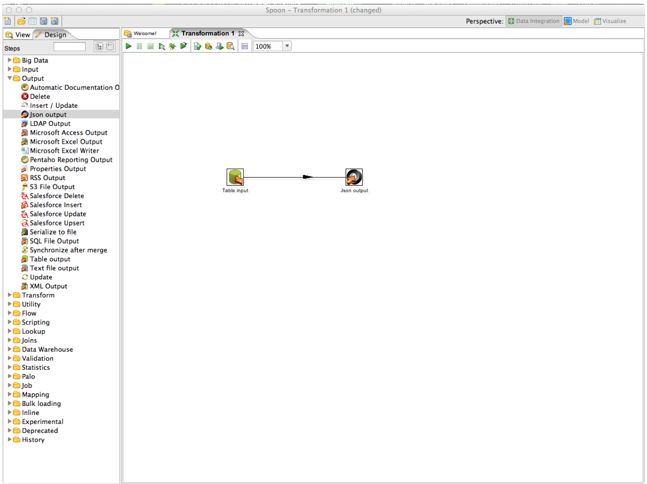The width and height of the screenshot is (647, 484).
Task: Click the Preview transformation icon
Action: point(162,46)
